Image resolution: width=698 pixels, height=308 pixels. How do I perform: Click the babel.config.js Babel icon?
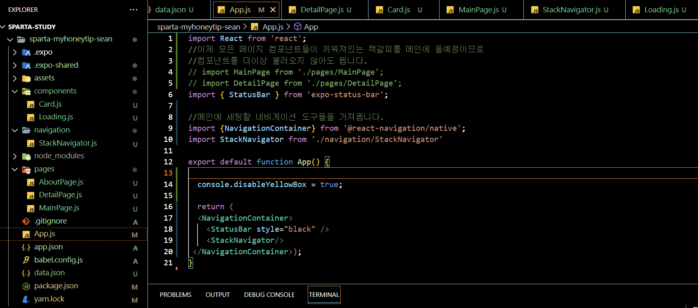26,260
